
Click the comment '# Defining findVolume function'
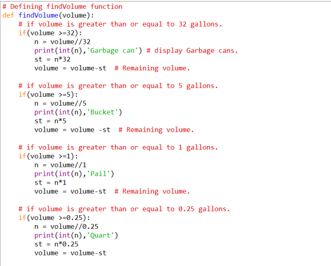click(x=63, y=7)
